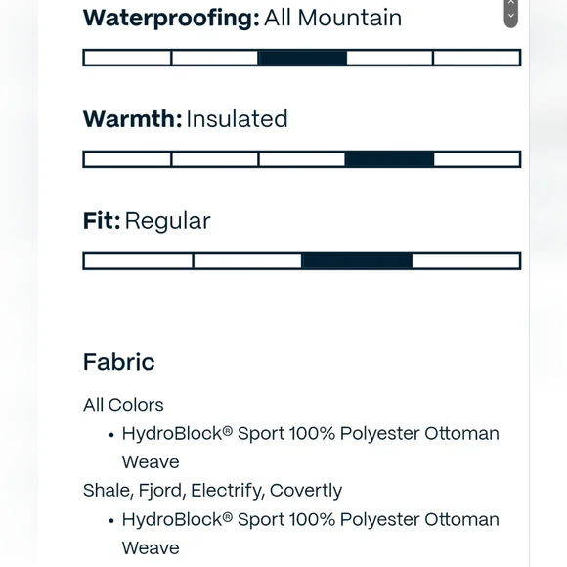Click the first empty Waterproofing bar segment
The width and height of the screenshot is (567, 567).
click(127, 58)
